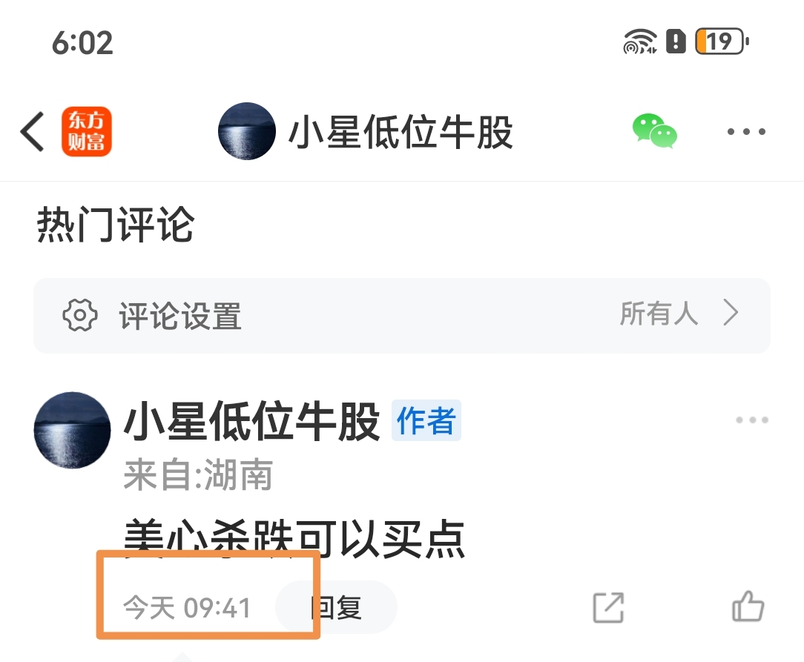804x662 pixels.
Task: Tap the header moon avatar thumbnail
Action: click(247, 132)
